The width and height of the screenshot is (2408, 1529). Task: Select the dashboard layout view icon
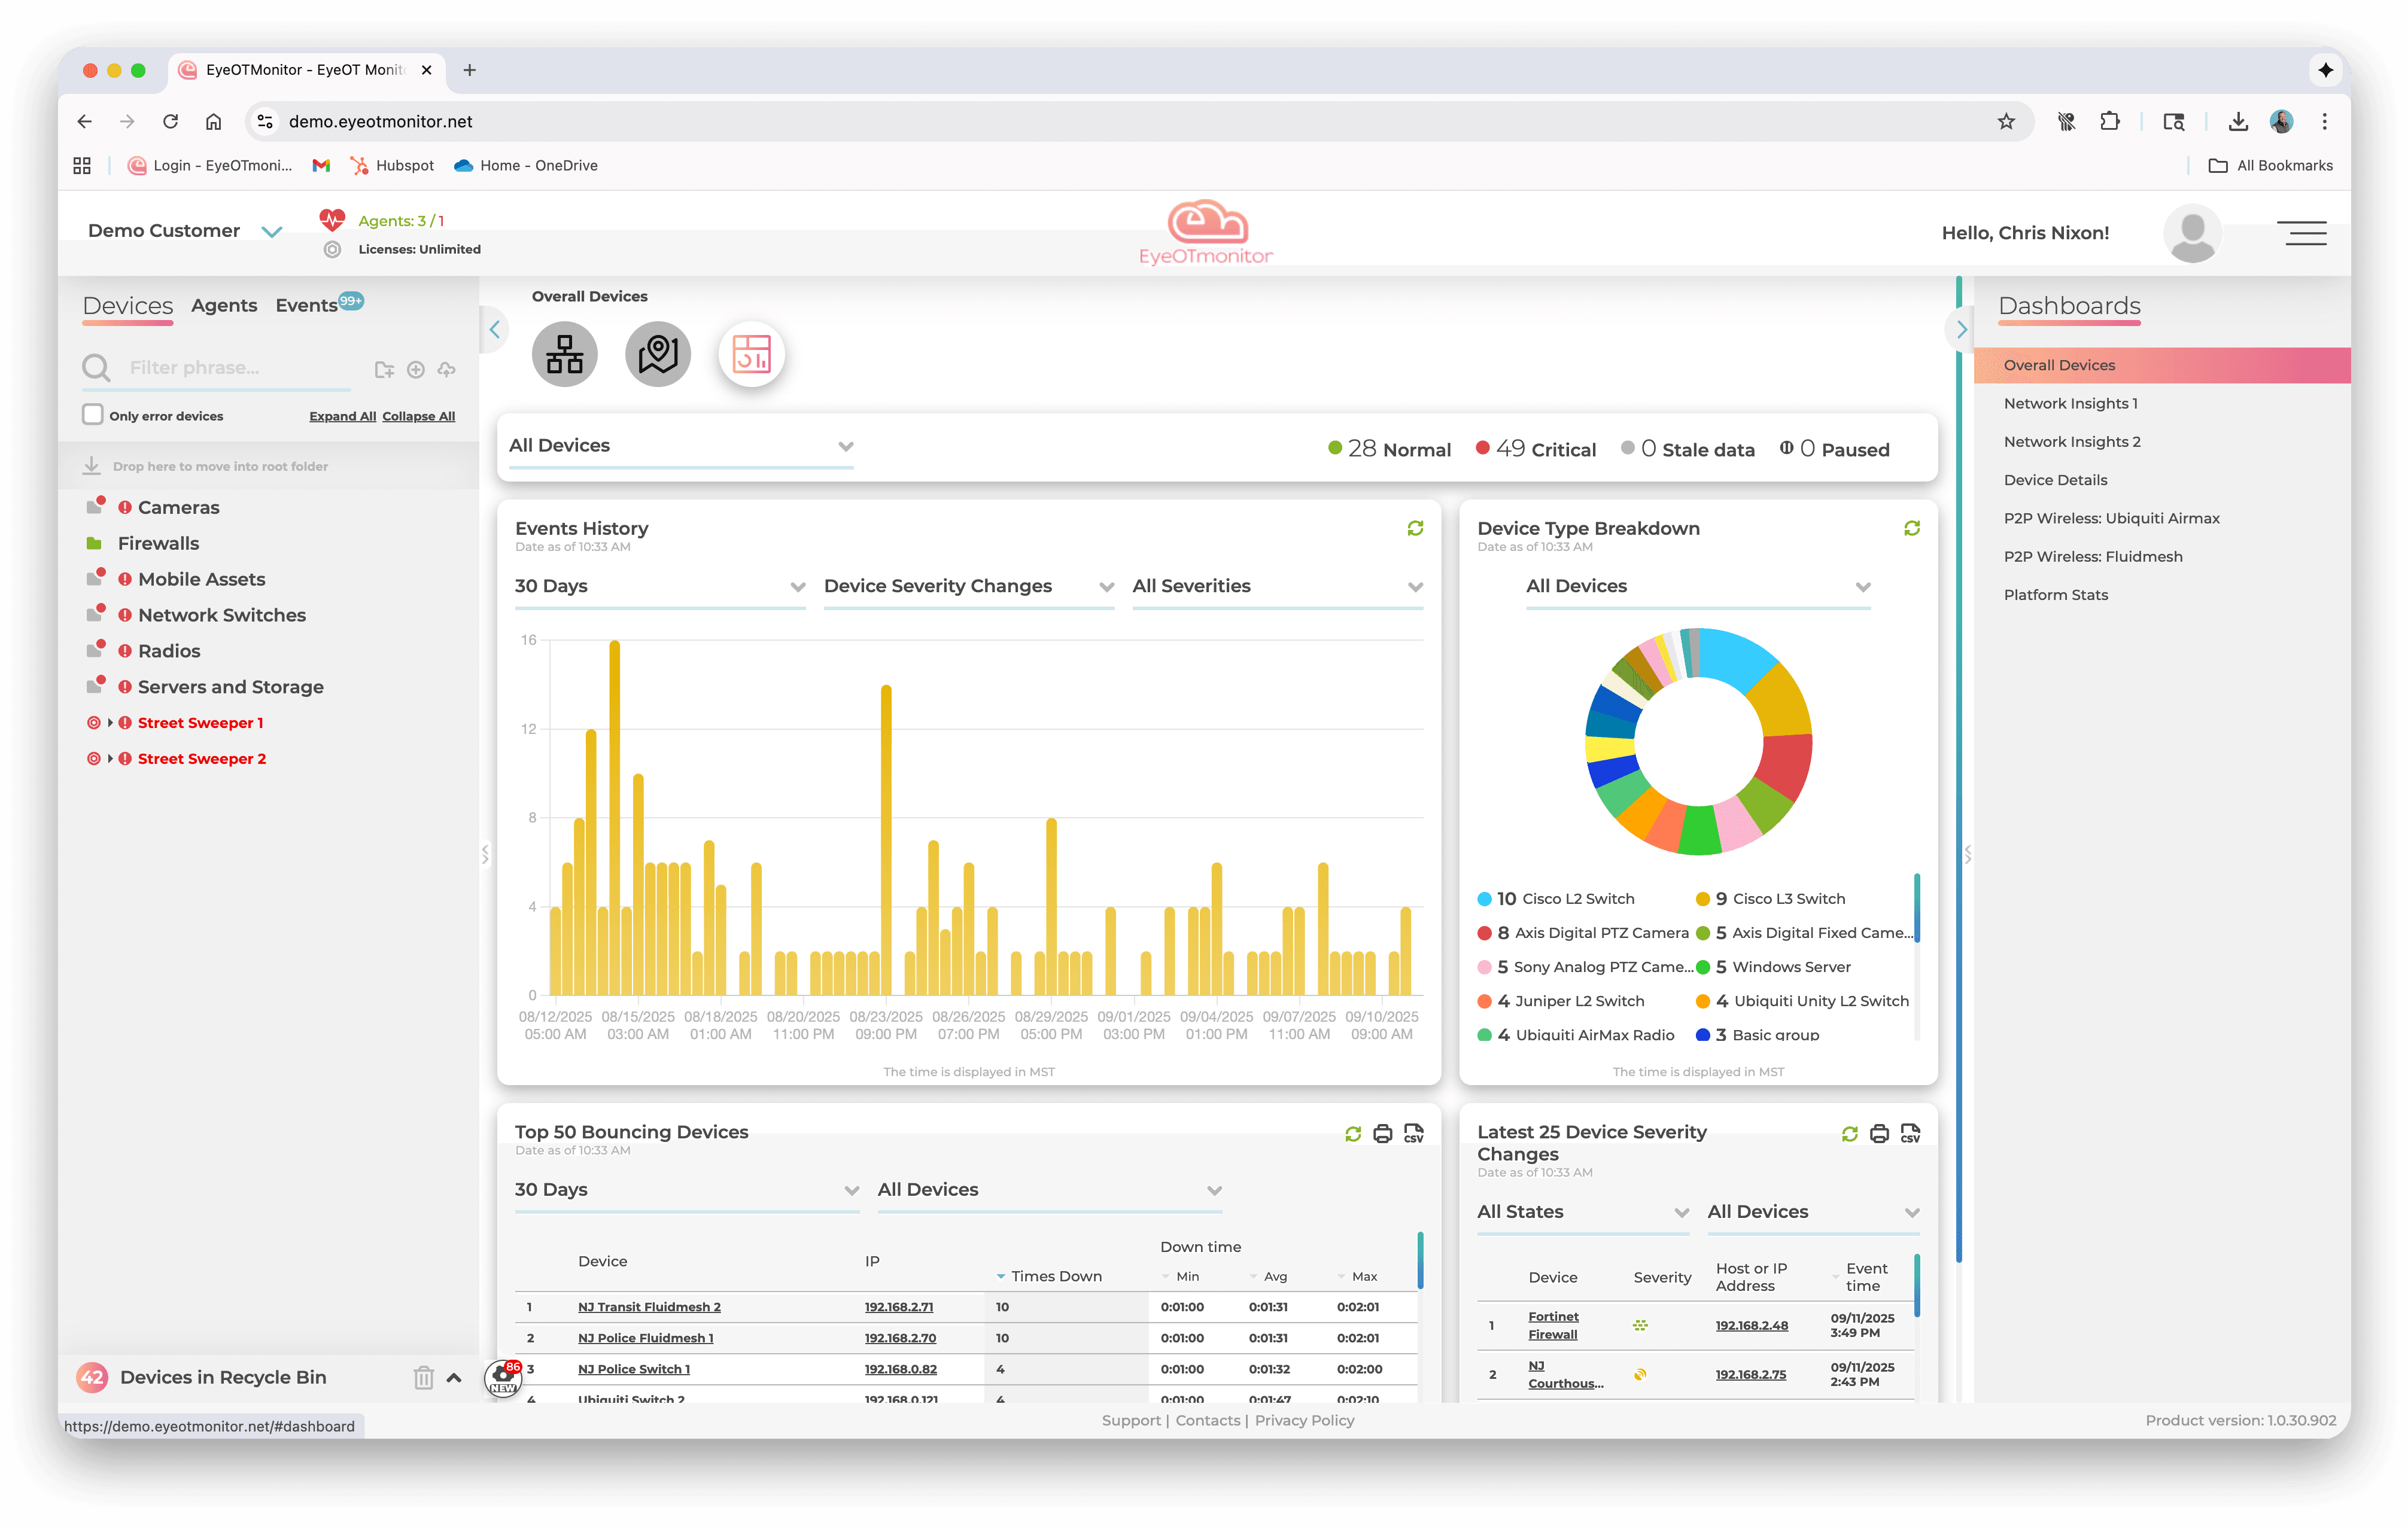tap(751, 354)
